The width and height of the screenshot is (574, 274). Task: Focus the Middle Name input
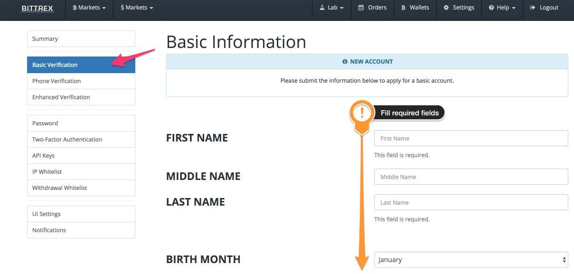pyautogui.click(x=471, y=177)
